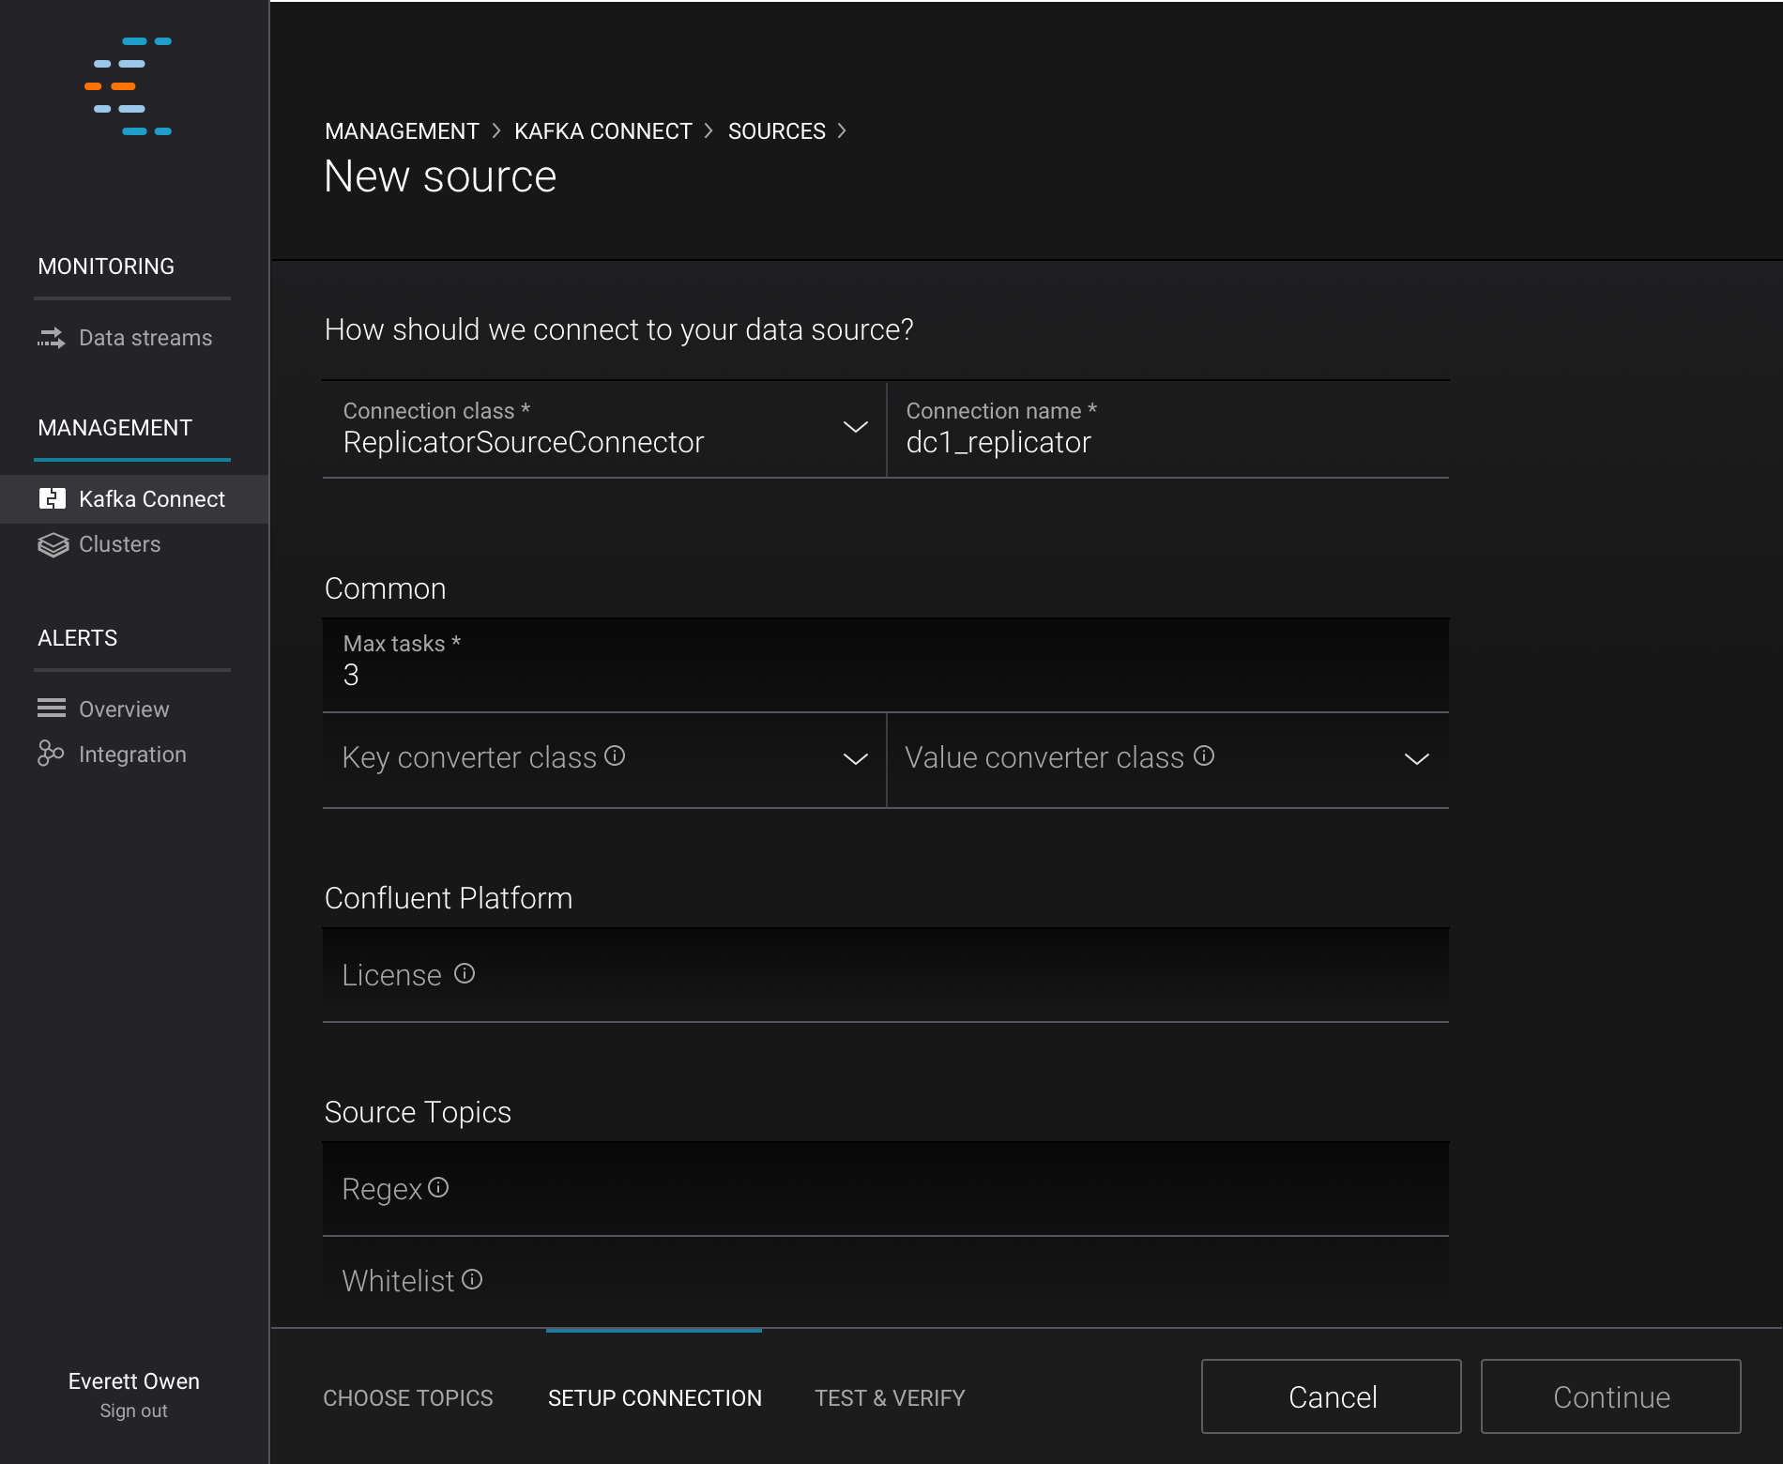1783x1464 pixels.
Task: Click the Data streams arrows icon
Action: 52,338
